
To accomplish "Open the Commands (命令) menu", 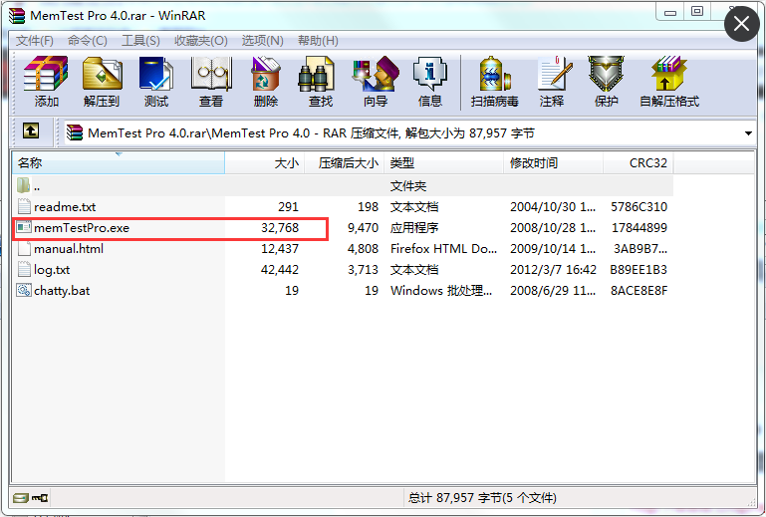I will tap(87, 41).
